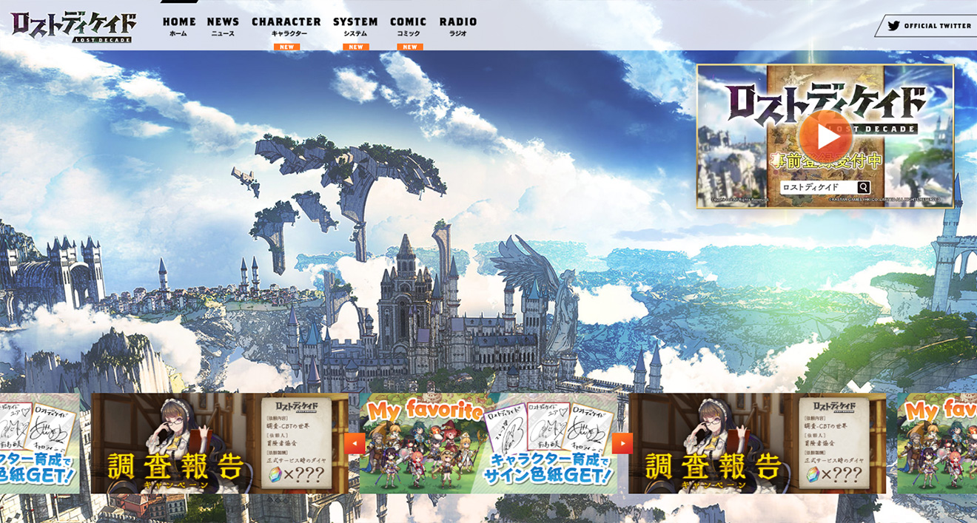Viewport: 977px width, 523px height.
Task: Open the NEWS section
Action: [x=223, y=26]
